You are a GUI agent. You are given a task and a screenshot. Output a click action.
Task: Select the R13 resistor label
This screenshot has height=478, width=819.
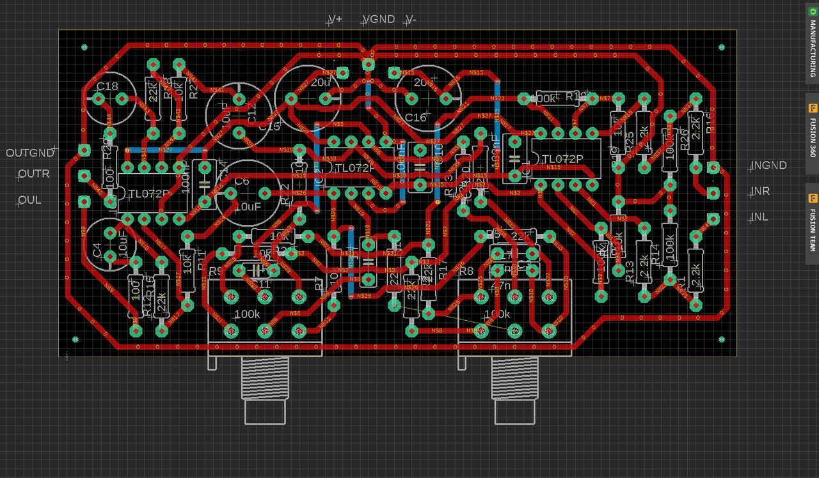(x=630, y=270)
